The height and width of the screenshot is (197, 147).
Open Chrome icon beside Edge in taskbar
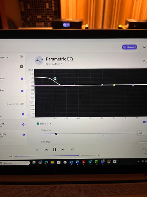(x=40, y=163)
